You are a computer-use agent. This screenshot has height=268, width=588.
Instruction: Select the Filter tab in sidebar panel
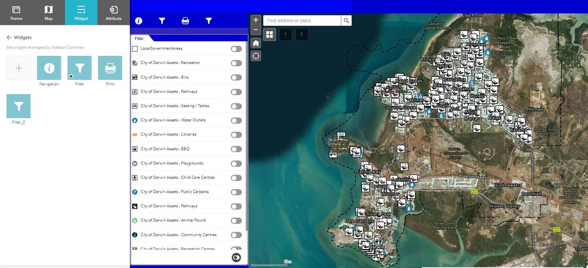coord(139,39)
